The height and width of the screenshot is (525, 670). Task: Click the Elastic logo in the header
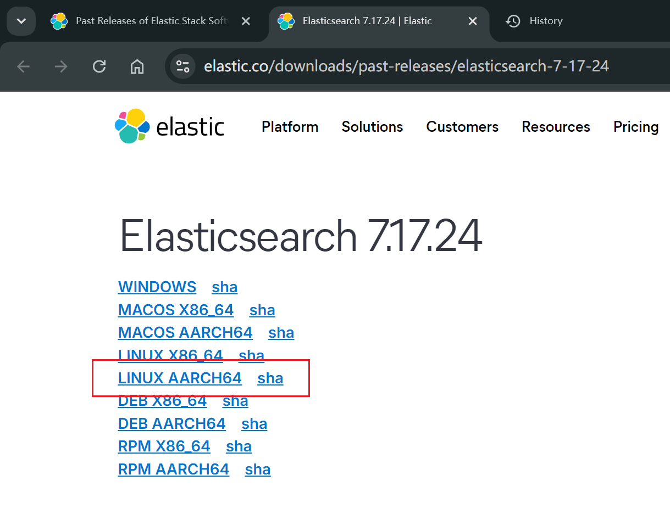point(170,126)
